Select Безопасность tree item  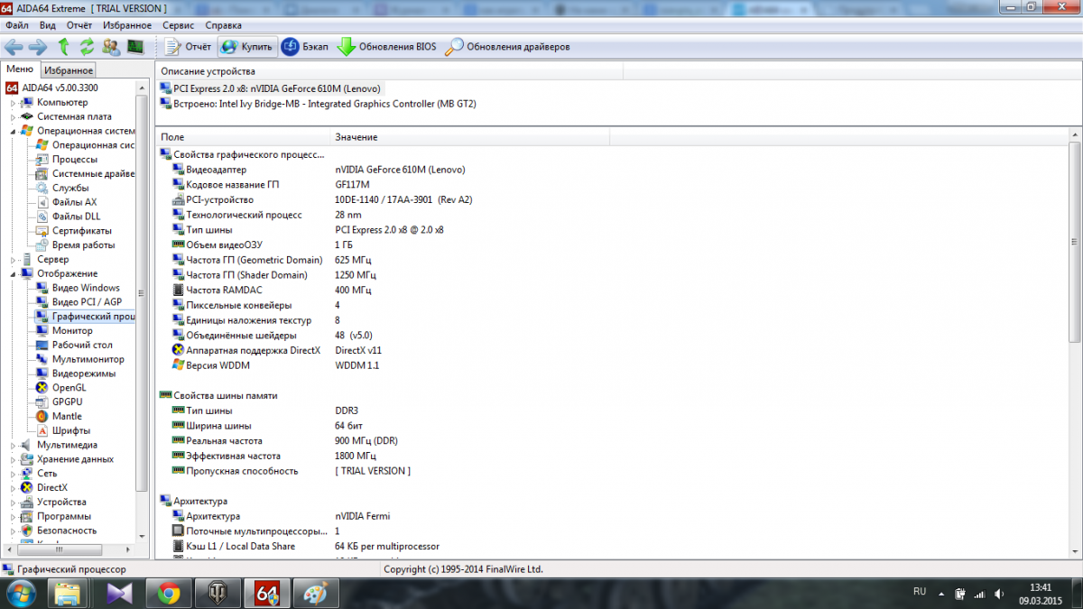(67, 531)
